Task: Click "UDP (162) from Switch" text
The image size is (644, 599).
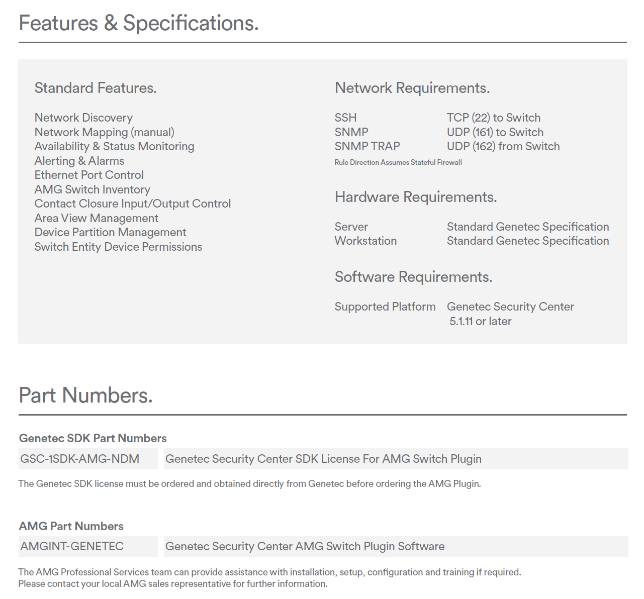Action: pos(503,146)
